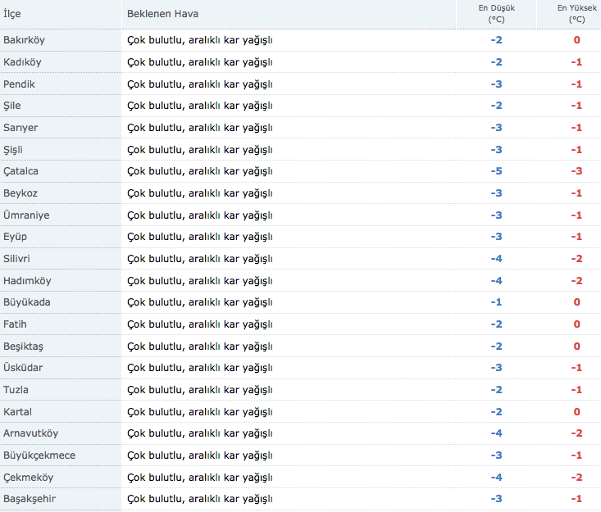Image resolution: width=601 pixels, height=512 pixels.
Task: Click the Beşiktaş district name
Action: 24,346
